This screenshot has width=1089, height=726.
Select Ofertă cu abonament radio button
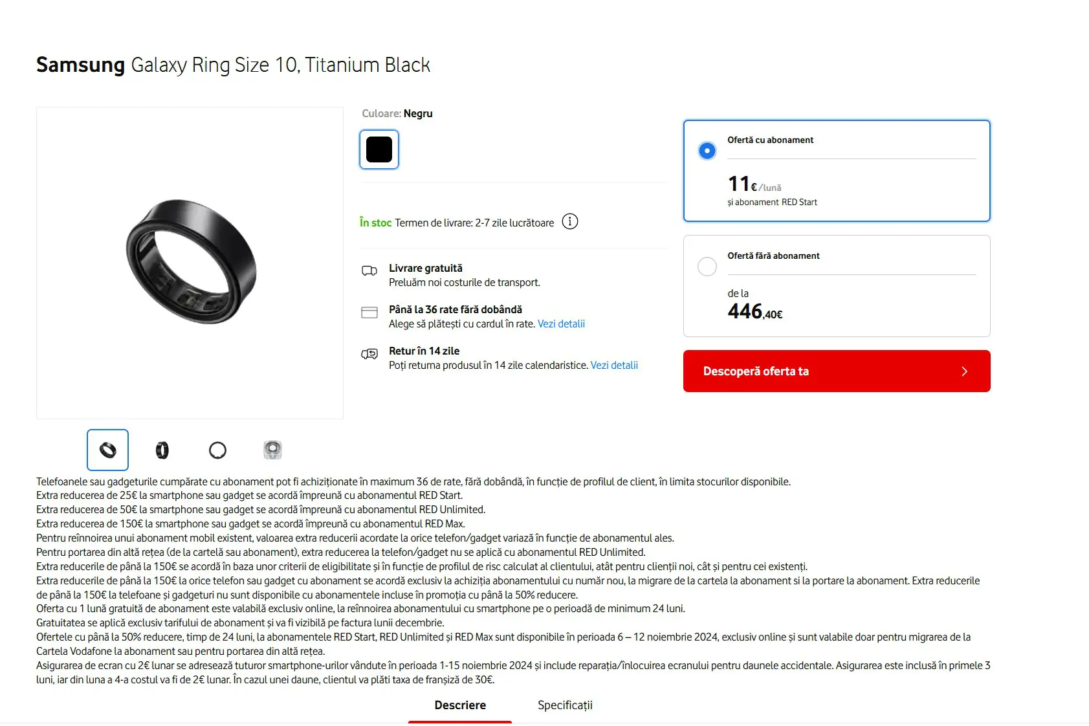pyautogui.click(x=707, y=151)
